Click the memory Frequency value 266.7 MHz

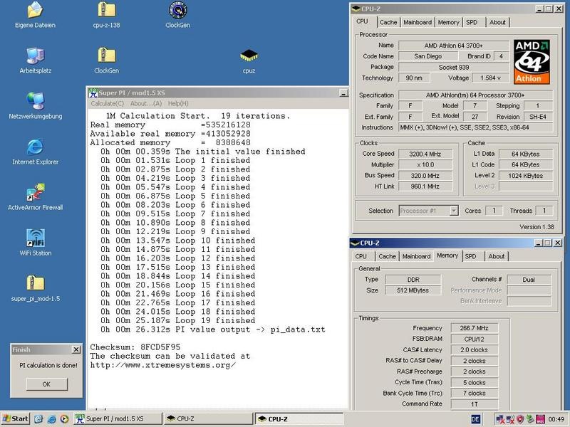[x=474, y=328]
